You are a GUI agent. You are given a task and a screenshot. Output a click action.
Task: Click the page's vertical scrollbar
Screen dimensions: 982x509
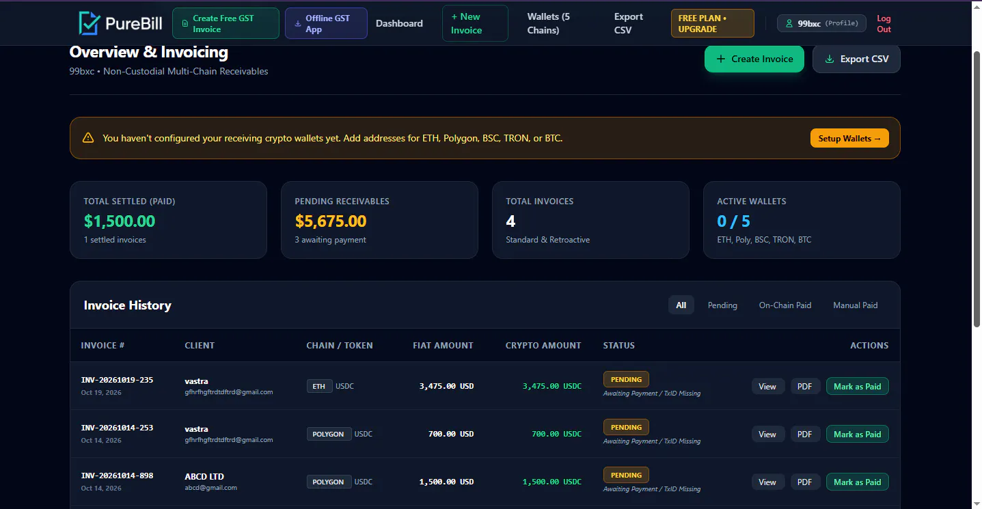tap(977, 188)
